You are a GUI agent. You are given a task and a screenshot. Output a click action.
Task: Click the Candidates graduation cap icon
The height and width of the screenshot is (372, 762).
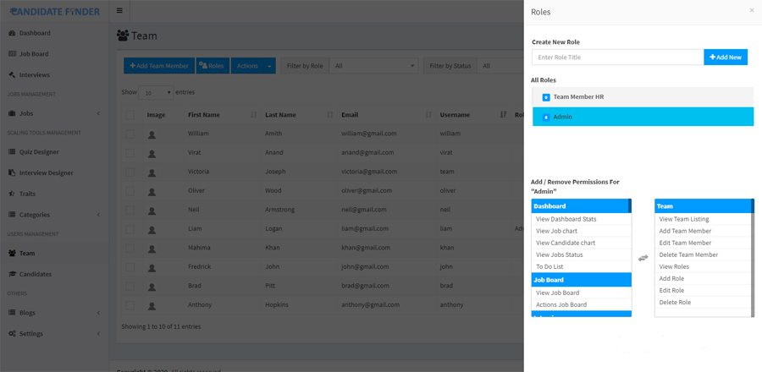click(12, 274)
